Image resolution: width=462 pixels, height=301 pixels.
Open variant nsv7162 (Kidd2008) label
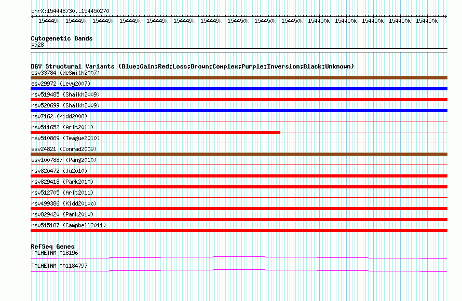coord(59,116)
